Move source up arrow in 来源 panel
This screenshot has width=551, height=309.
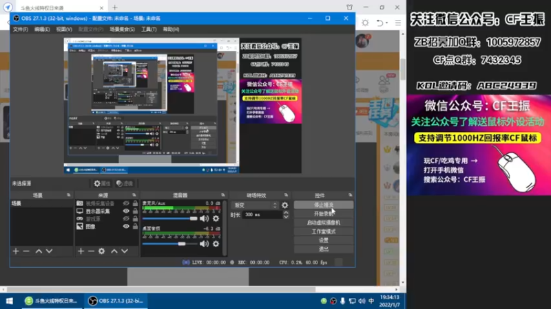pos(114,251)
